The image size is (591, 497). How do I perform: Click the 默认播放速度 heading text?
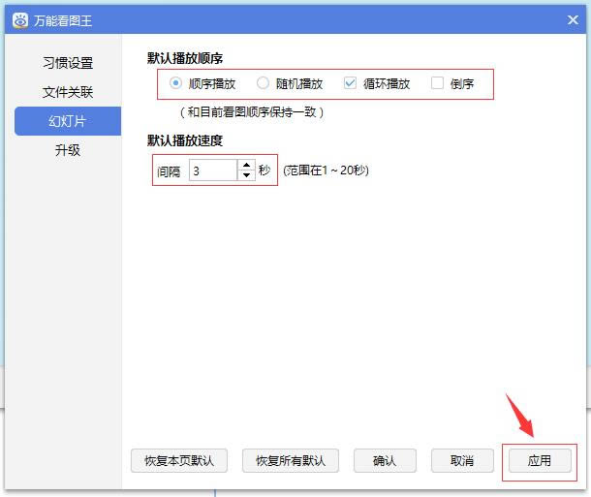tap(185, 140)
